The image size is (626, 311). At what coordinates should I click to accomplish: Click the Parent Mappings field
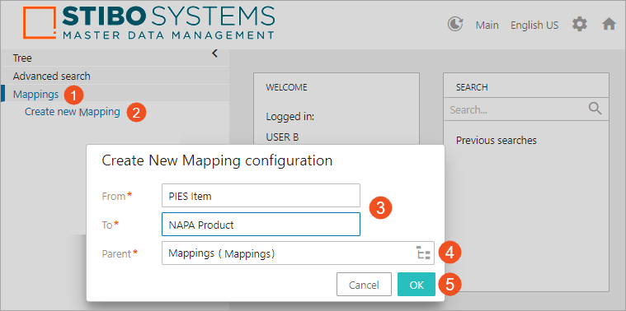298,253
